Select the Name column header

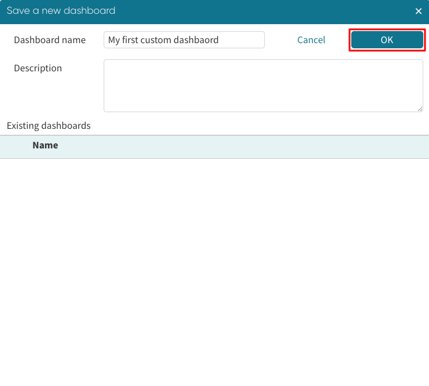click(x=45, y=146)
